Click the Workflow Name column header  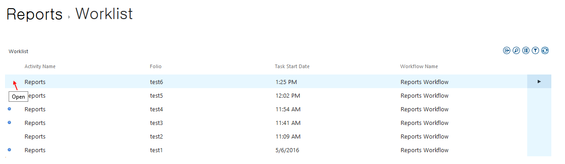coord(419,66)
